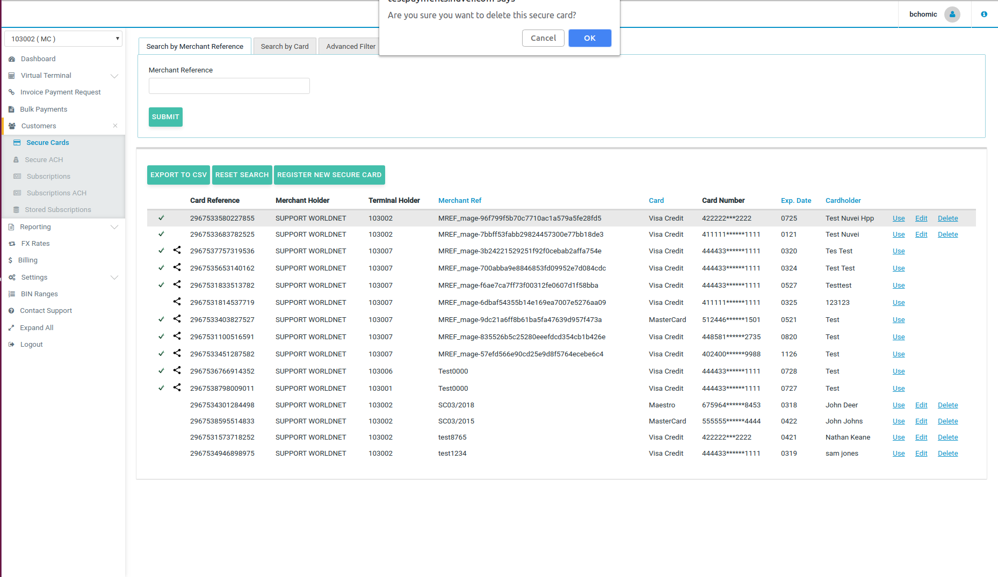Click the Dashboard icon in the sidebar
This screenshot has height=577, width=998.
tap(12, 59)
